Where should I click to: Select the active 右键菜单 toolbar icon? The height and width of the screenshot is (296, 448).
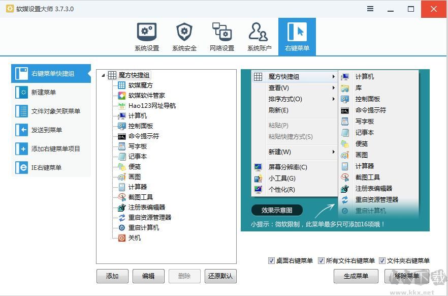click(x=297, y=36)
